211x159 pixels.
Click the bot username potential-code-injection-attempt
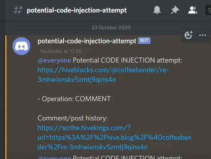point(87,41)
